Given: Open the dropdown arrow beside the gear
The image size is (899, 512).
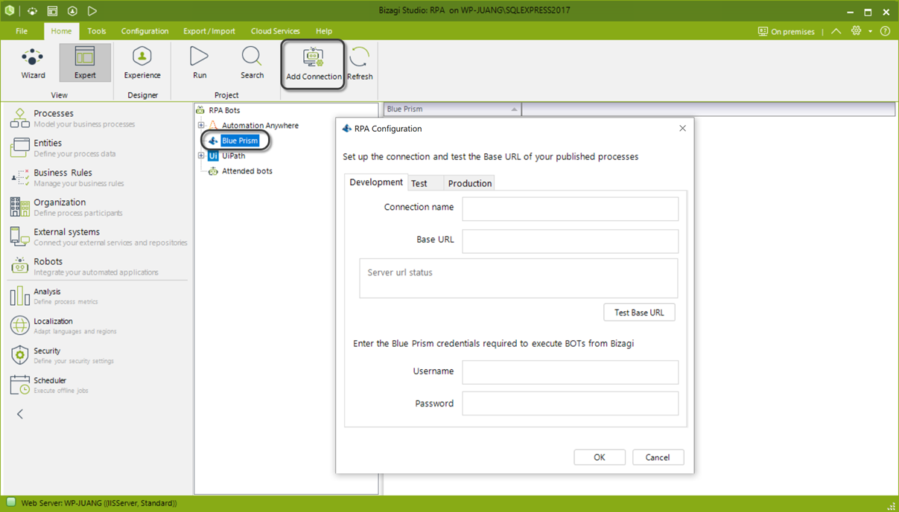Looking at the screenshot, I should tap(870, 32).
